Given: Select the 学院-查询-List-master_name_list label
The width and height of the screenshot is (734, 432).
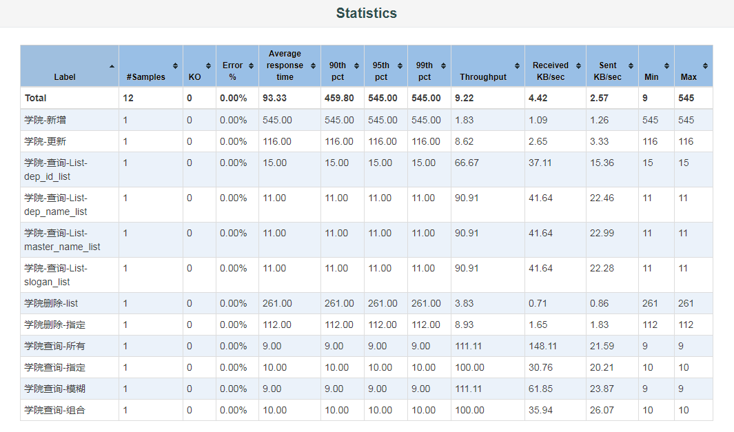Looking at the screenshot, I should pyautogui.click(x=62, y=240).
